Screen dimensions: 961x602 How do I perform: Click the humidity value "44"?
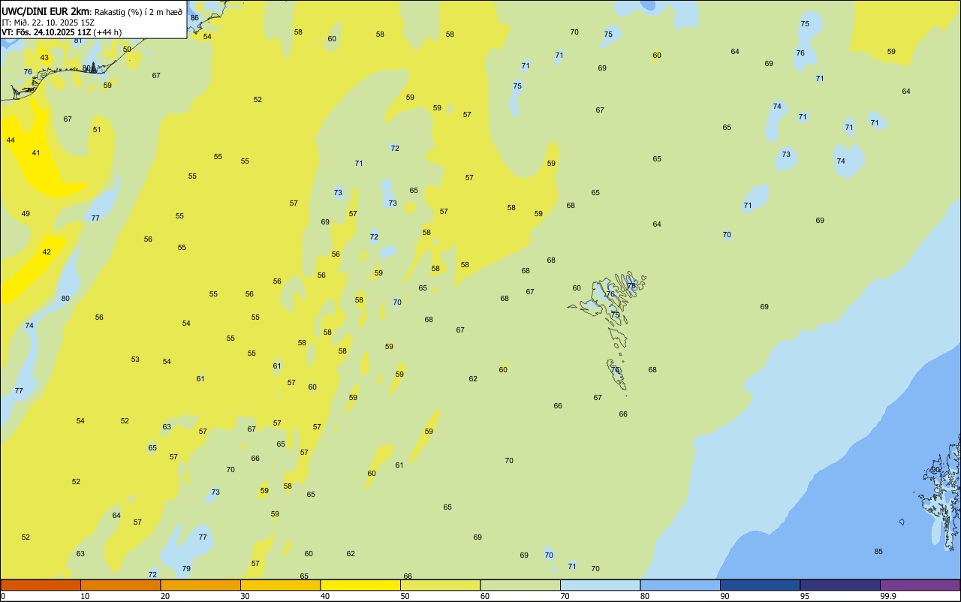11,140
